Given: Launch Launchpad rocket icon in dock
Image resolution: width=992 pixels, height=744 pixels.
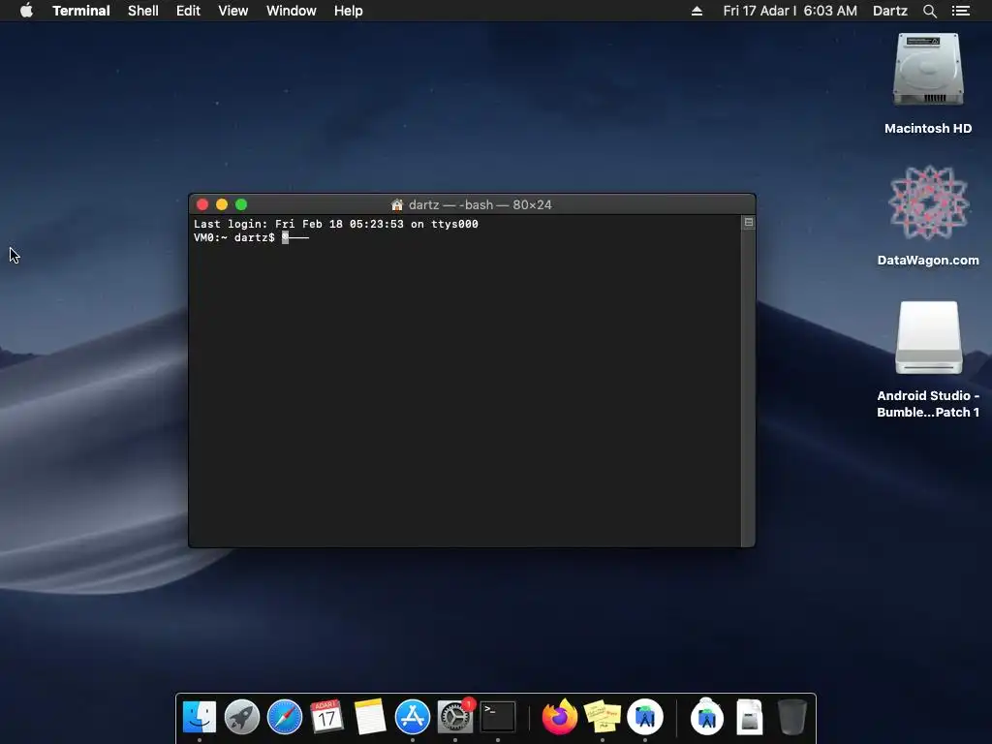Looking at the screenshot, I should 241,717.
